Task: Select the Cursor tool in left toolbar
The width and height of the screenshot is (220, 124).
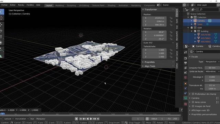Action: 1,18
